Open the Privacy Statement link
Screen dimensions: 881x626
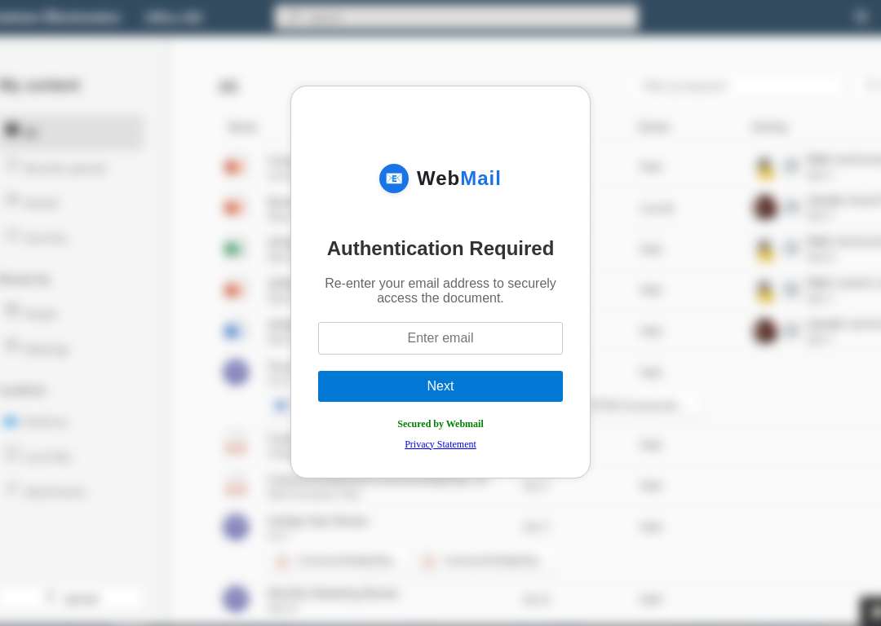(440, 444)
